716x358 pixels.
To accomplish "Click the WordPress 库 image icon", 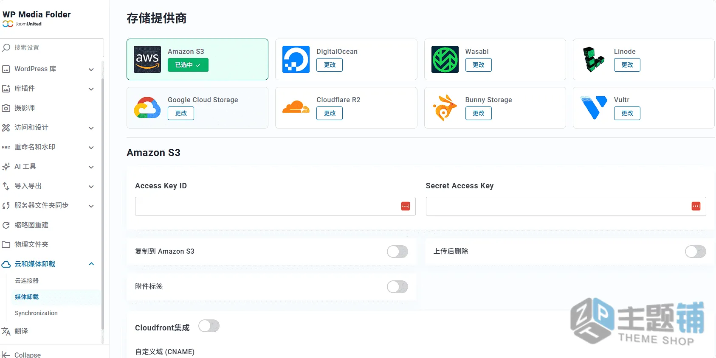I will [x=6, y=69].
